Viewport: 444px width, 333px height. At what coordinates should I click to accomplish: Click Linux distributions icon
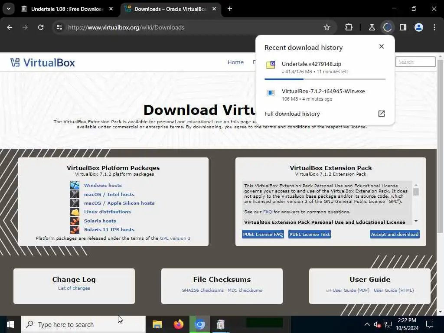(x=75, y=212)
